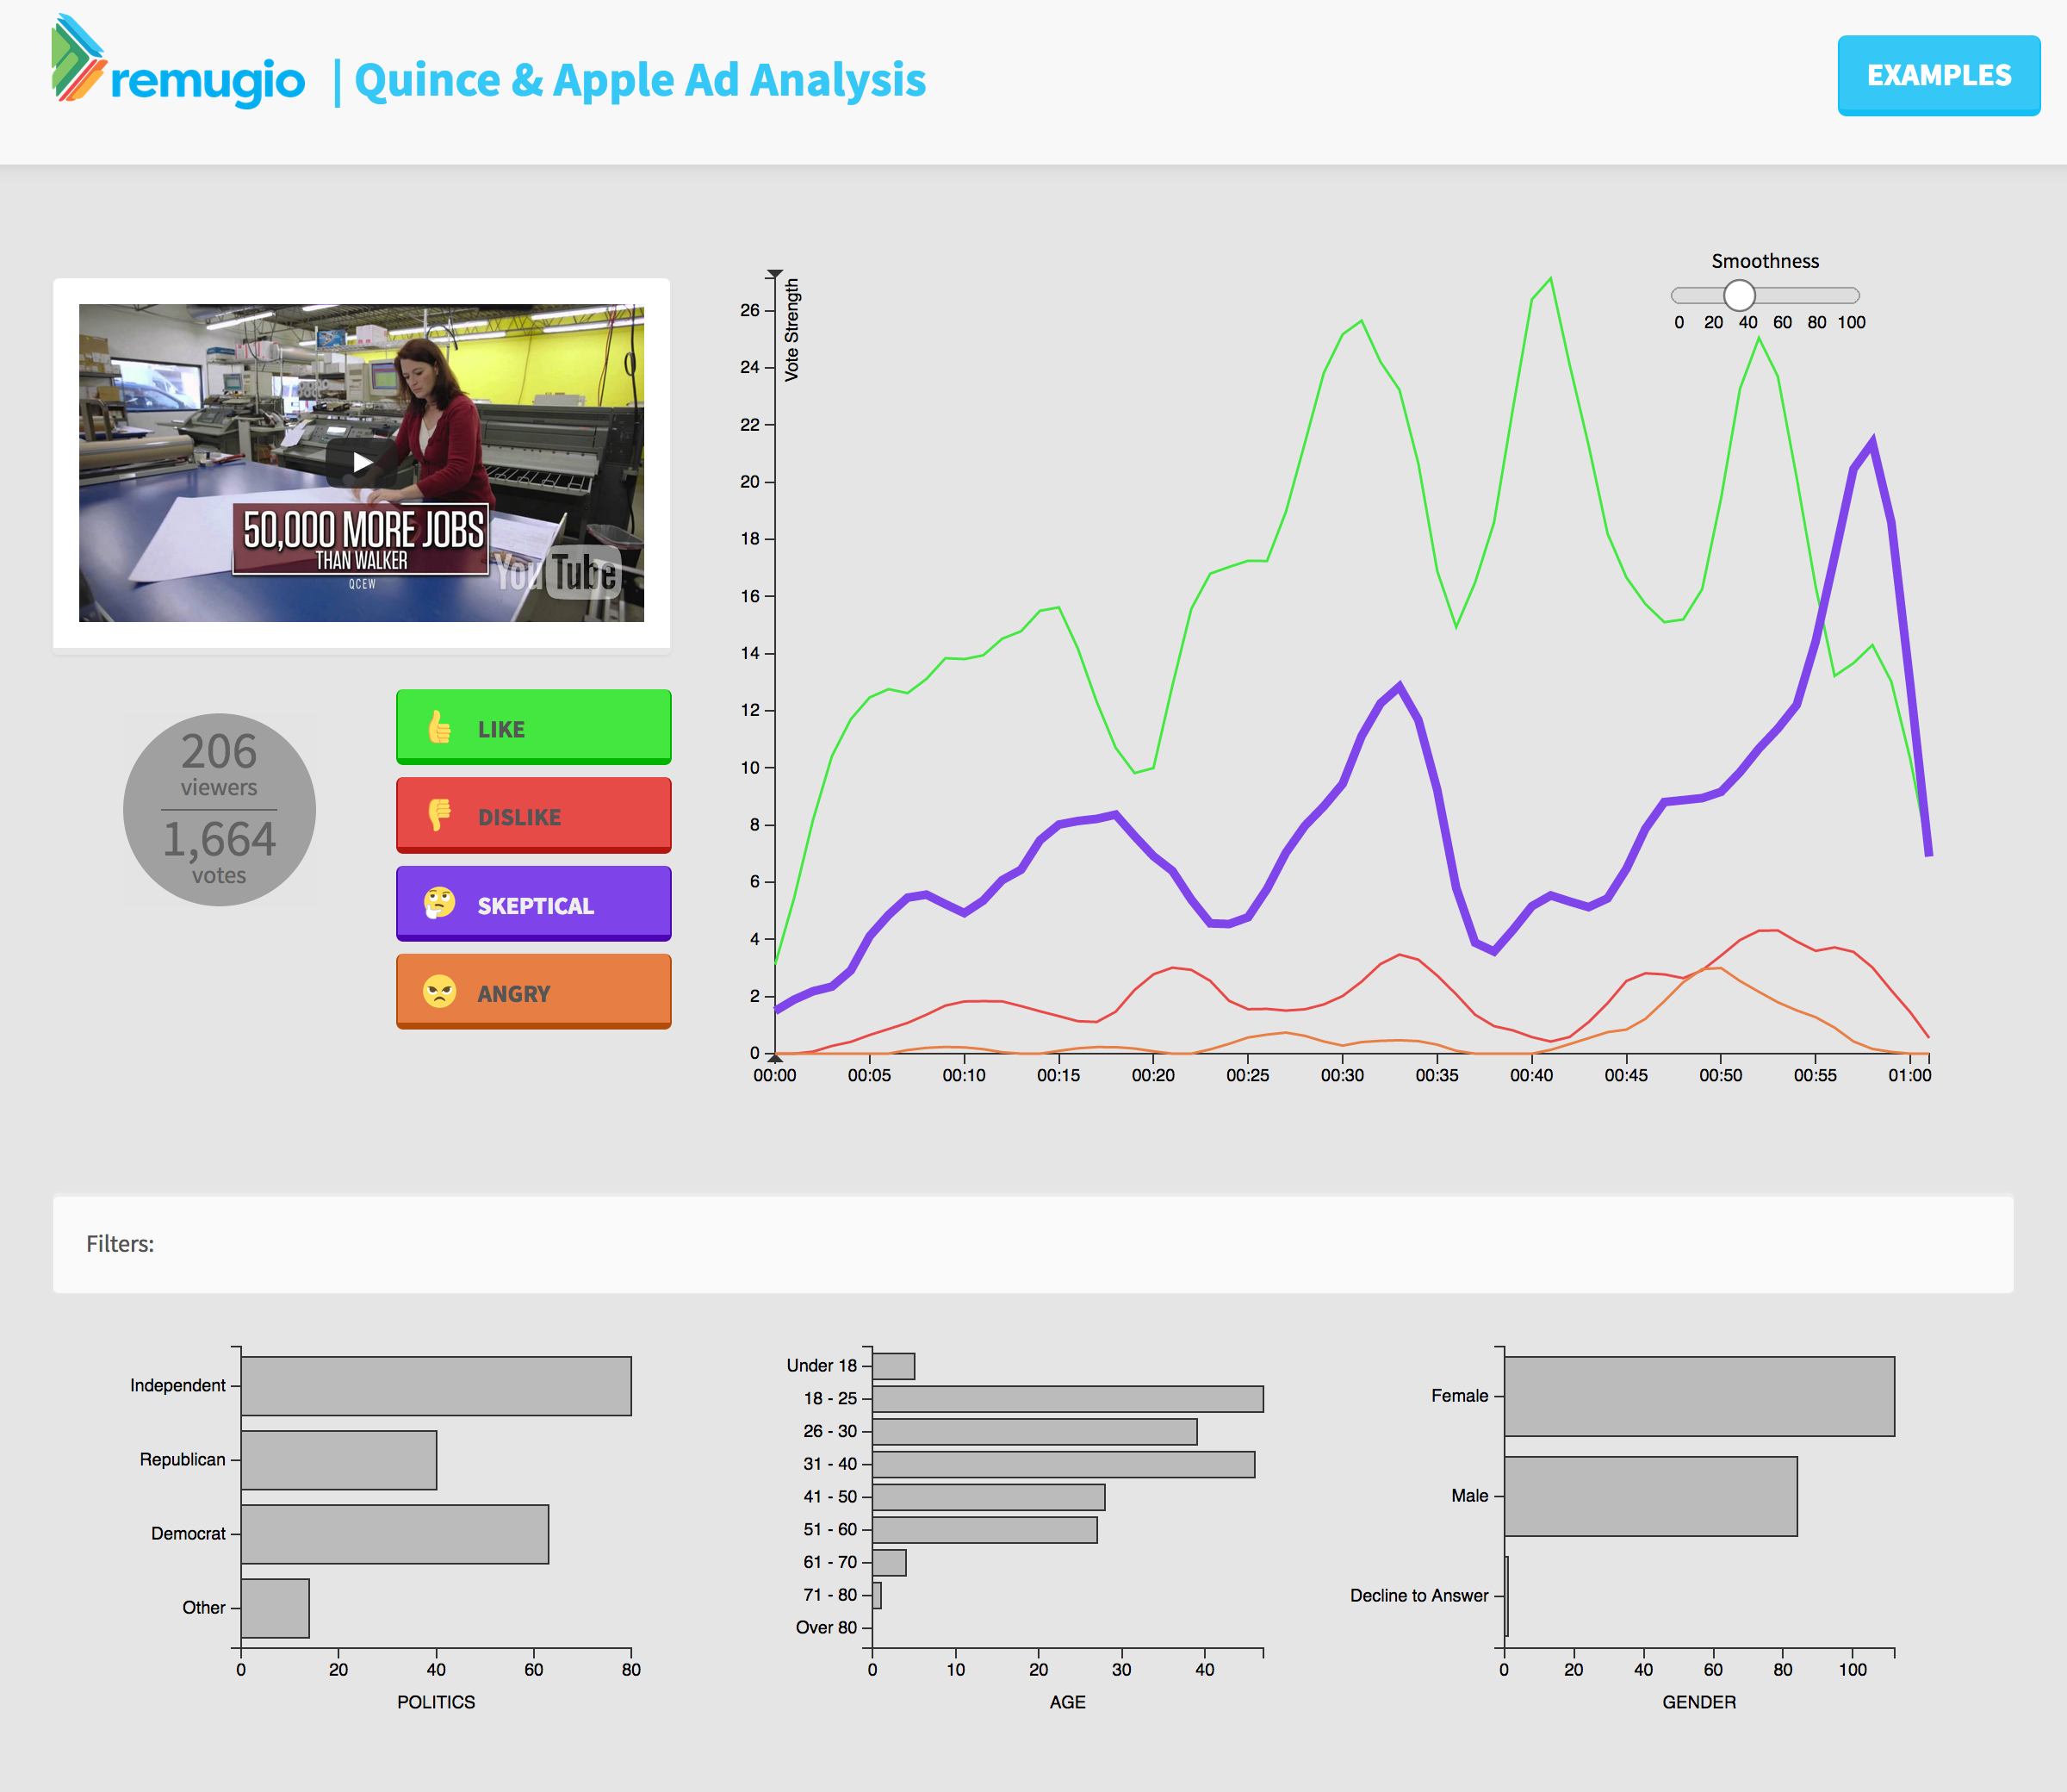This screenshot has width=2067, height=1792.
Task: Click the thumbs-up Like icon
Action: [440, 728]
